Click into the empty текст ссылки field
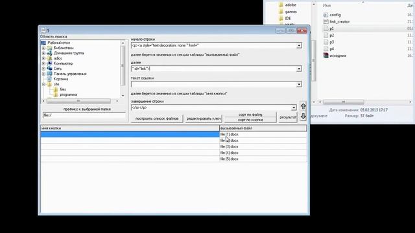415x233 pixels. pos(214,85)
